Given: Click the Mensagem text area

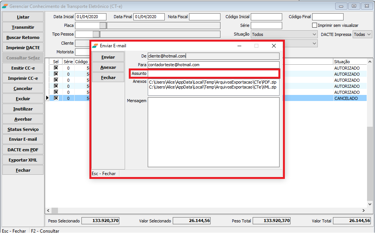Looking at the screenshot, I should (x=213, y=132).
